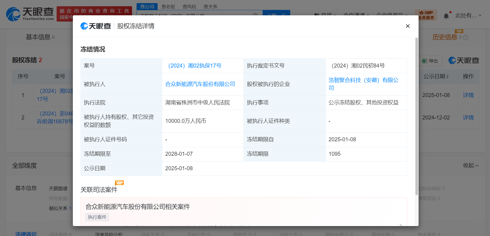Image resolution: width=490 pixels, height=236 pixels.
Task: Select the 执行案件 tag
Action: (x=97, y=217)
